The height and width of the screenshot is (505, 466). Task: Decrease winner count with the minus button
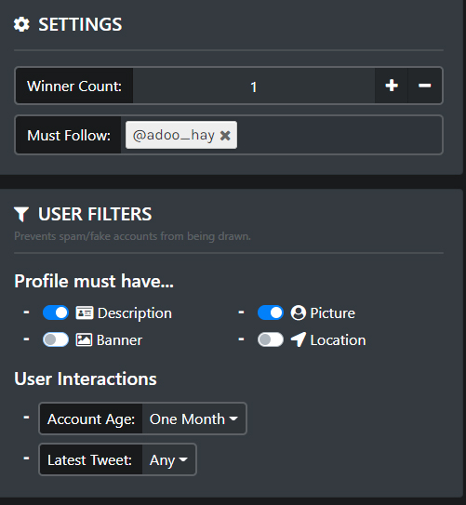[425, 86]
